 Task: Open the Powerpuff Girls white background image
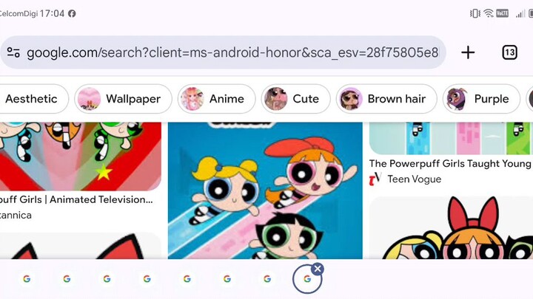tap(451, 227)
